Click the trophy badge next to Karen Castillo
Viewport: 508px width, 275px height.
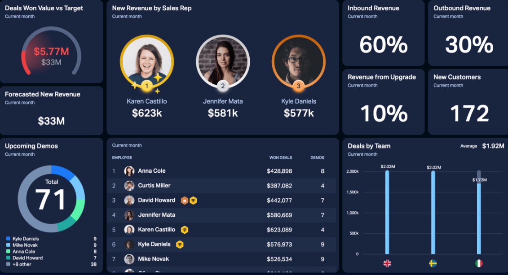click(x=184, y=230)
